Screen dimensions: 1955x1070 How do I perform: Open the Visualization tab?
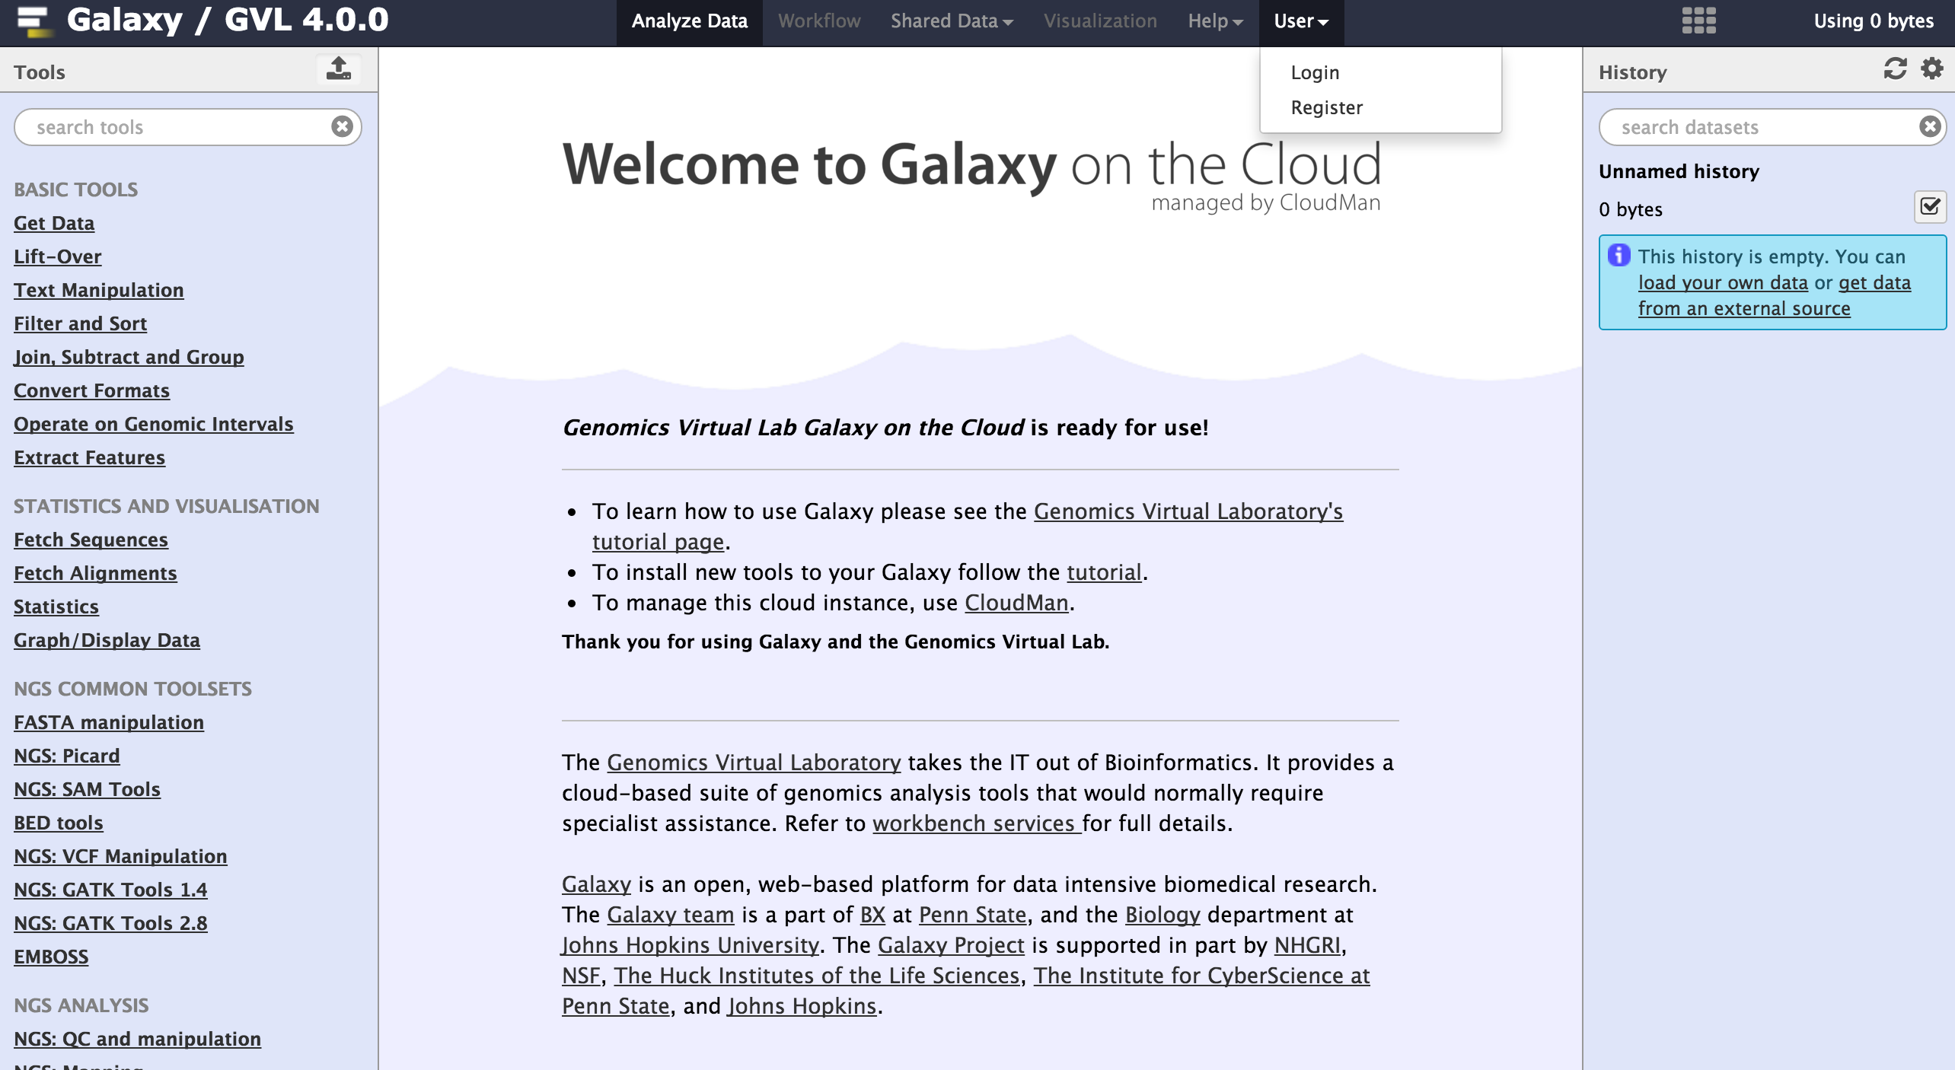(1100, 21)
